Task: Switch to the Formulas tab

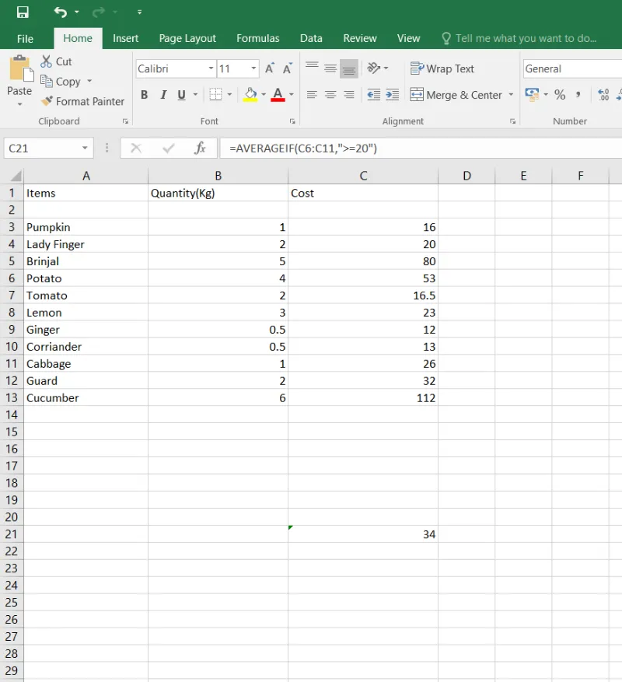Action: [258, 38]
